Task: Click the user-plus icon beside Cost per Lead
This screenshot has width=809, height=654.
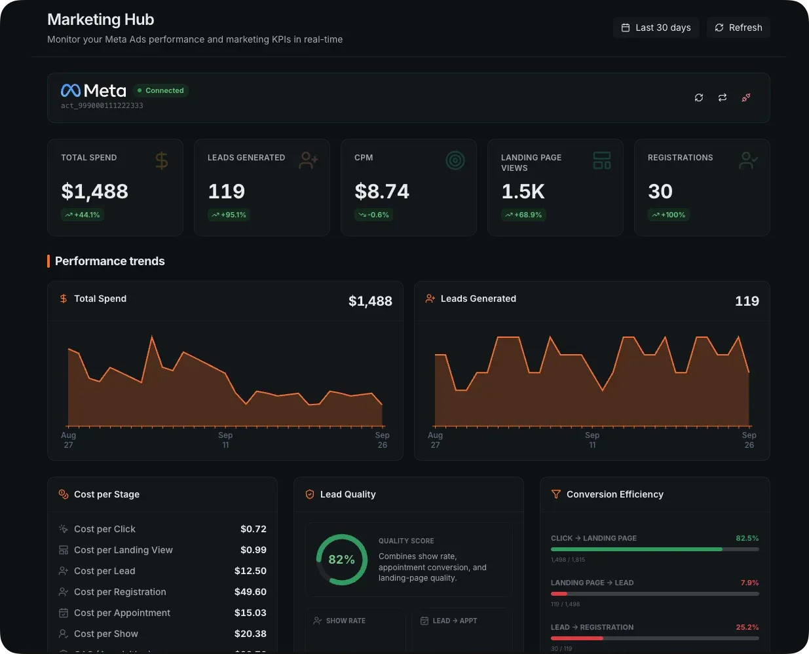Action: coord(64,571)
